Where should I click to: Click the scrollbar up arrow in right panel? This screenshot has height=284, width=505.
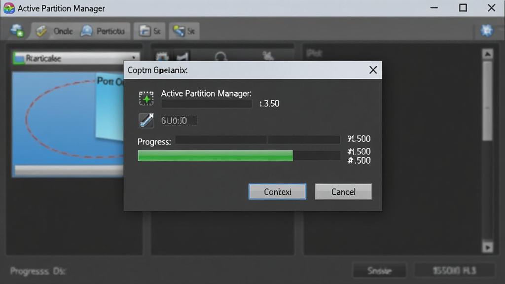(488, 54)
